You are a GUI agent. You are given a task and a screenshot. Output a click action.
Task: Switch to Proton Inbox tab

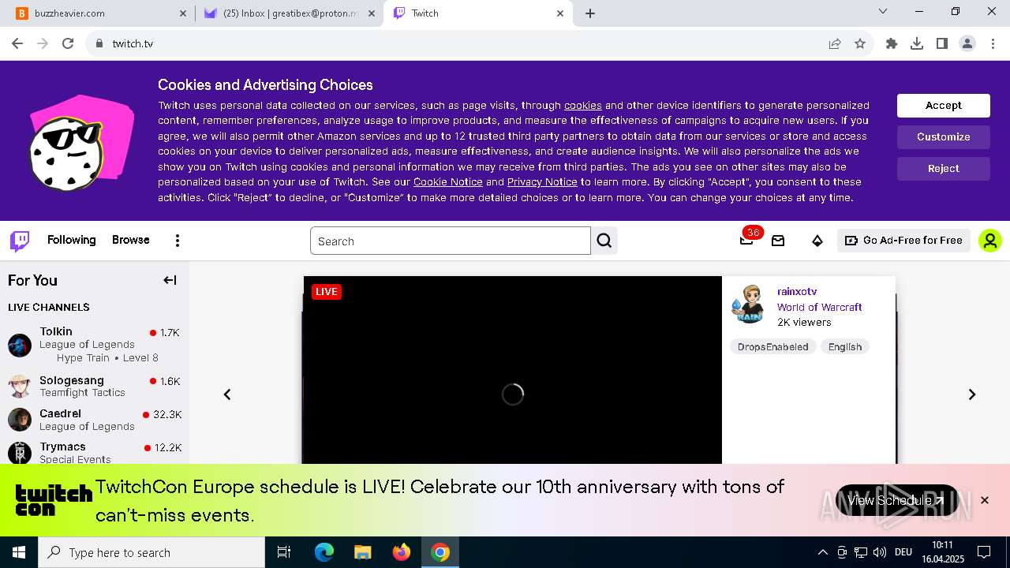tap(290, 13)
